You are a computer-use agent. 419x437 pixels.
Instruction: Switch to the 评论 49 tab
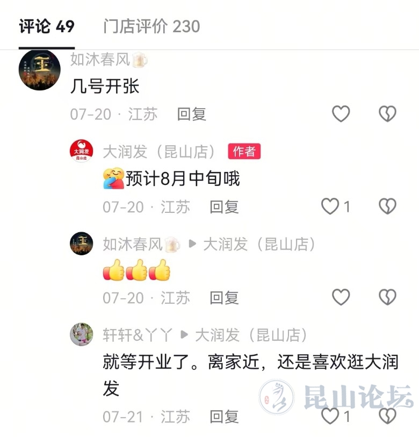point(47,27)
